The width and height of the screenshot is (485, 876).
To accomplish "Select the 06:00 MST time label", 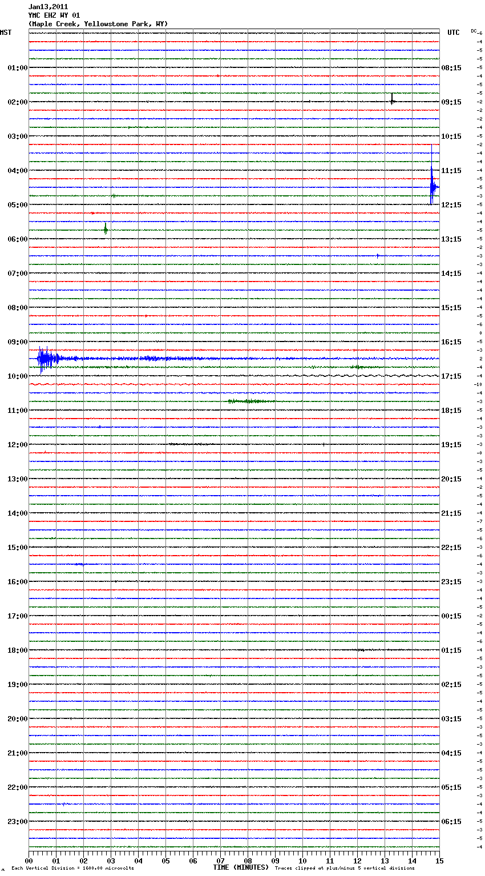I will (x=17, y=239).
